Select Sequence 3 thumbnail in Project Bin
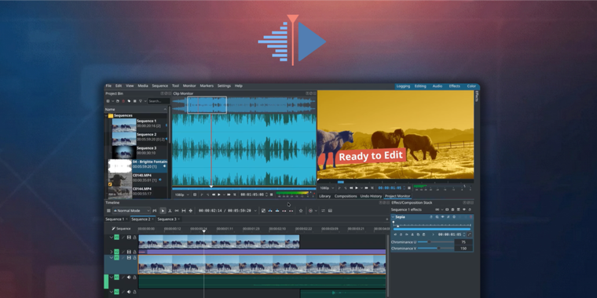The height and width of the screenshot is (298, 597). (x=124, y=152)
